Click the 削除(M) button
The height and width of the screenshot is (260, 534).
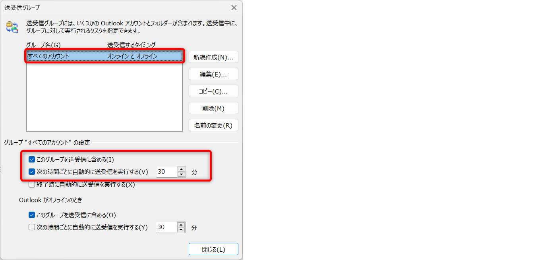(x=213, y=108)
